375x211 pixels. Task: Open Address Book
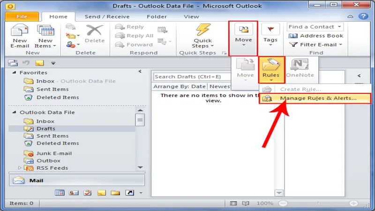pos(315,36)
